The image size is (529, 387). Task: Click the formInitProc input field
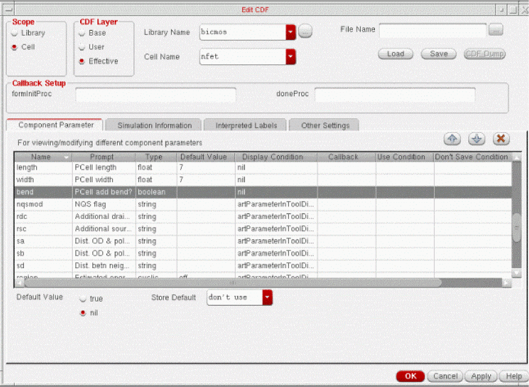[156, 95]
